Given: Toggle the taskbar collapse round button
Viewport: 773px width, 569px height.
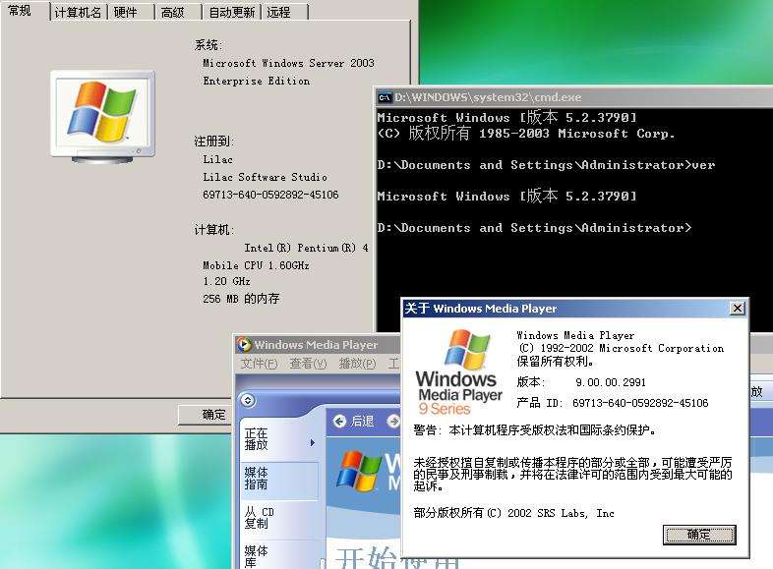Looking at the screenshot, I should 248,401.
